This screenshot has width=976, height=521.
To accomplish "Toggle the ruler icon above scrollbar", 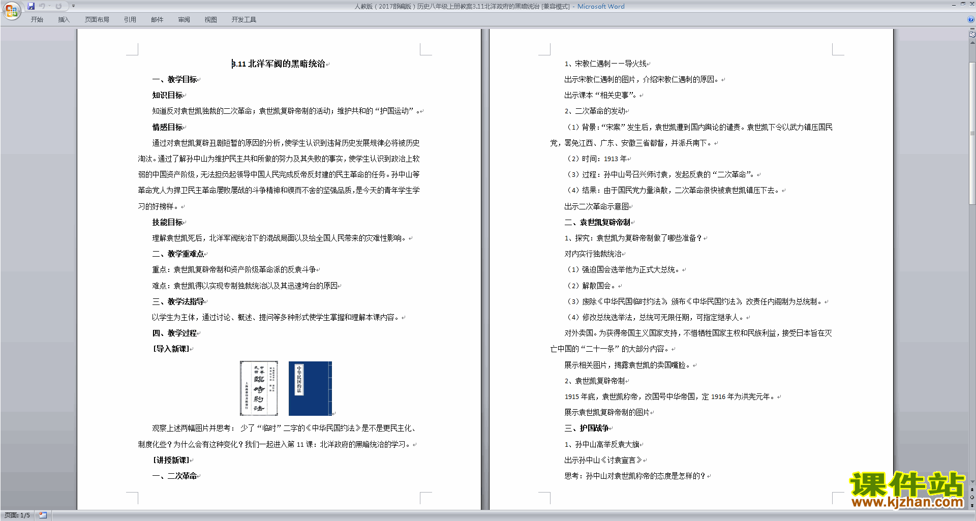I will click(972, 35).
